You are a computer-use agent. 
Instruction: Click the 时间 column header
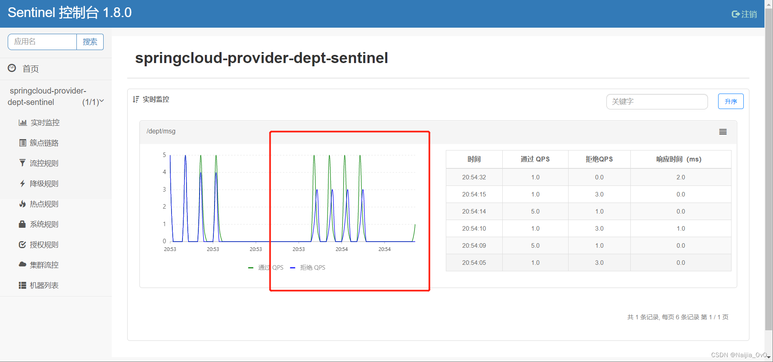pyautogui.click(x=474, y=159)
